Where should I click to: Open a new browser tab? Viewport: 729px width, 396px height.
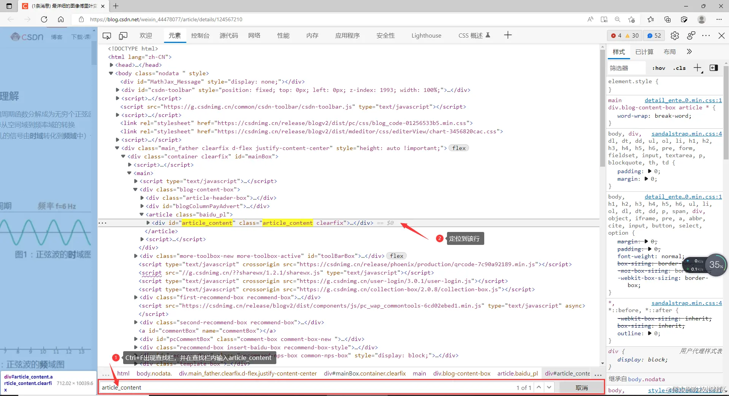[116, 6]
